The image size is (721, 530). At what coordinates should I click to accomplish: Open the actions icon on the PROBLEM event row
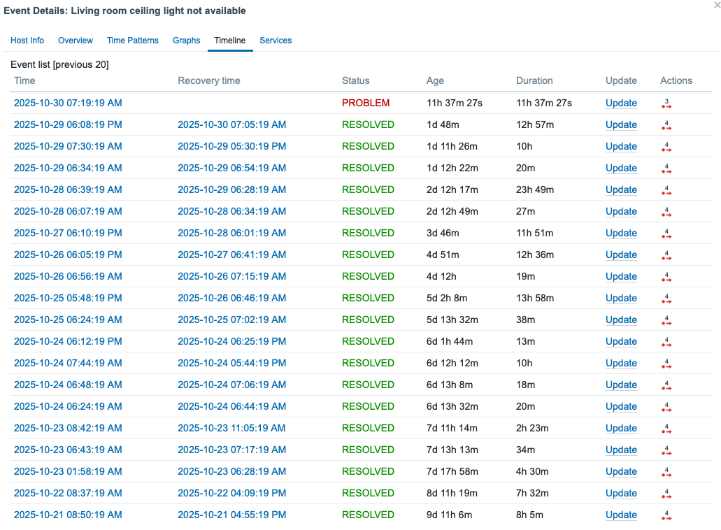pyautogui.click(x=666, y=103)
